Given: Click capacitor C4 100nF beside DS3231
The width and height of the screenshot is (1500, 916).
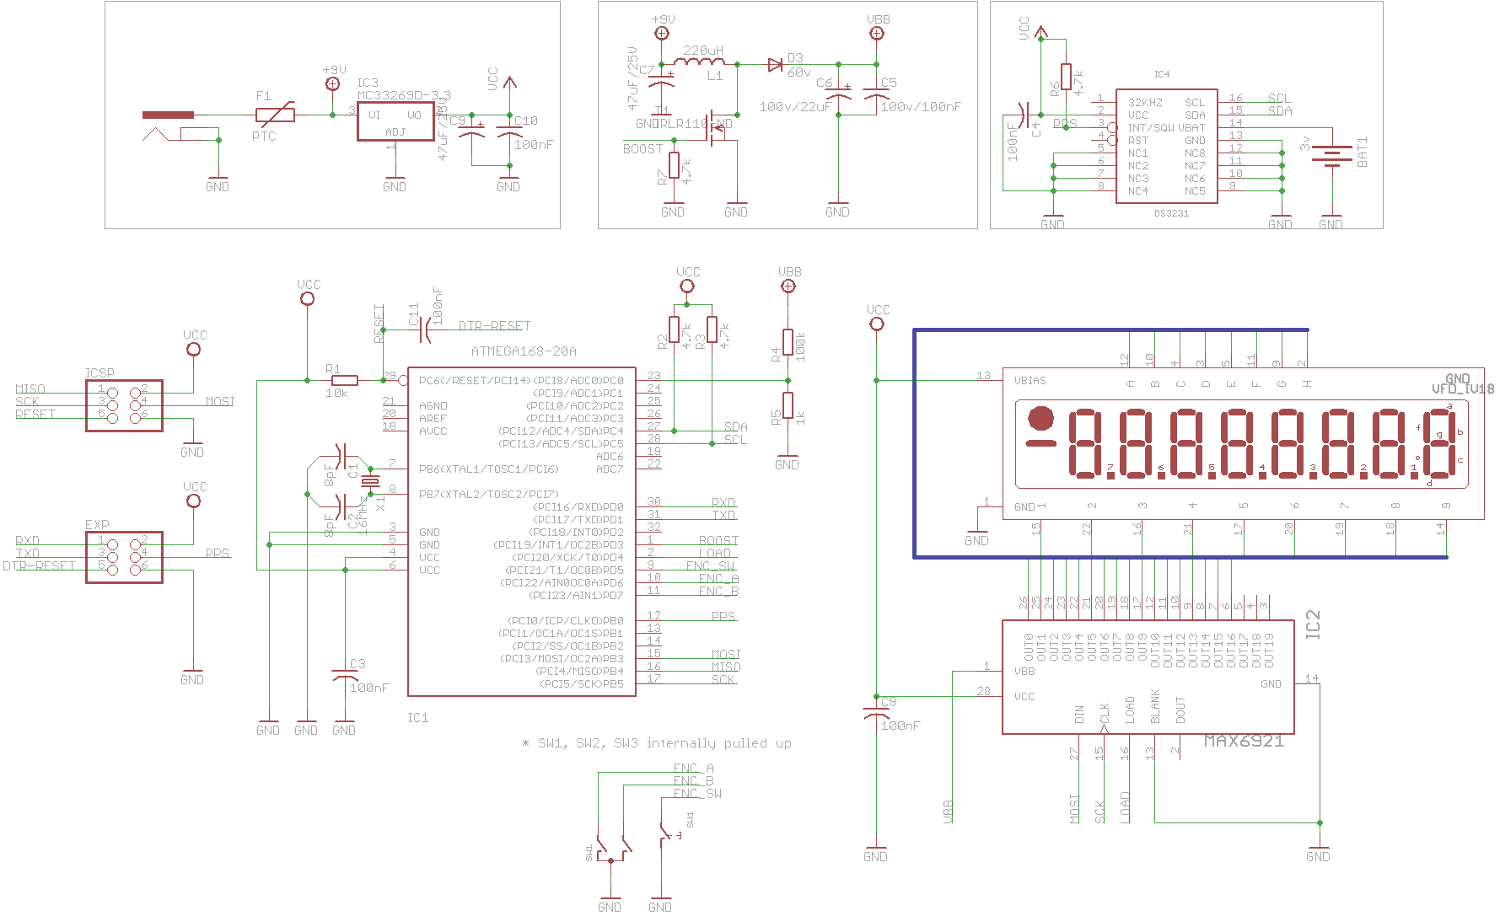Looking at the screenshot, I should [x=1025, y=115].
